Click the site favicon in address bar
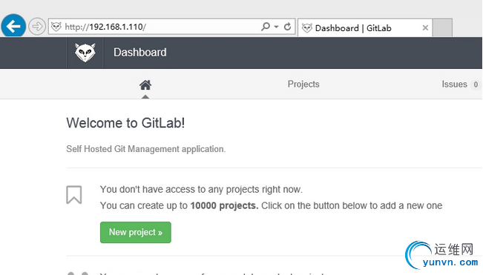 click(56, 27)
